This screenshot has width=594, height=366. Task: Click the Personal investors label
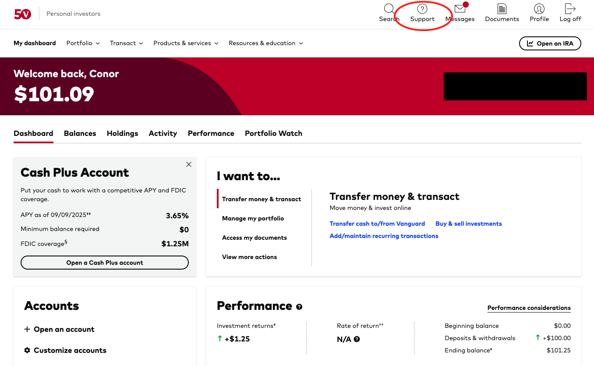[x=74, y=14]
